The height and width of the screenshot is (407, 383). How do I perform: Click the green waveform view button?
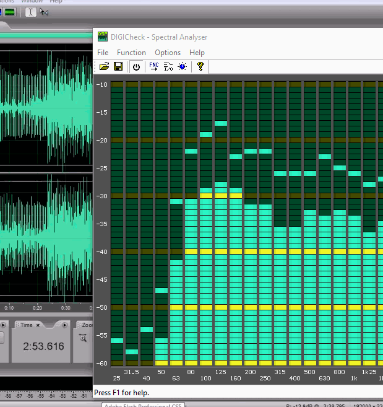click(x=10, y=12)
